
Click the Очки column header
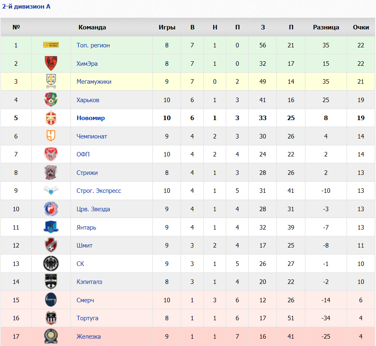tap(361, 27)
